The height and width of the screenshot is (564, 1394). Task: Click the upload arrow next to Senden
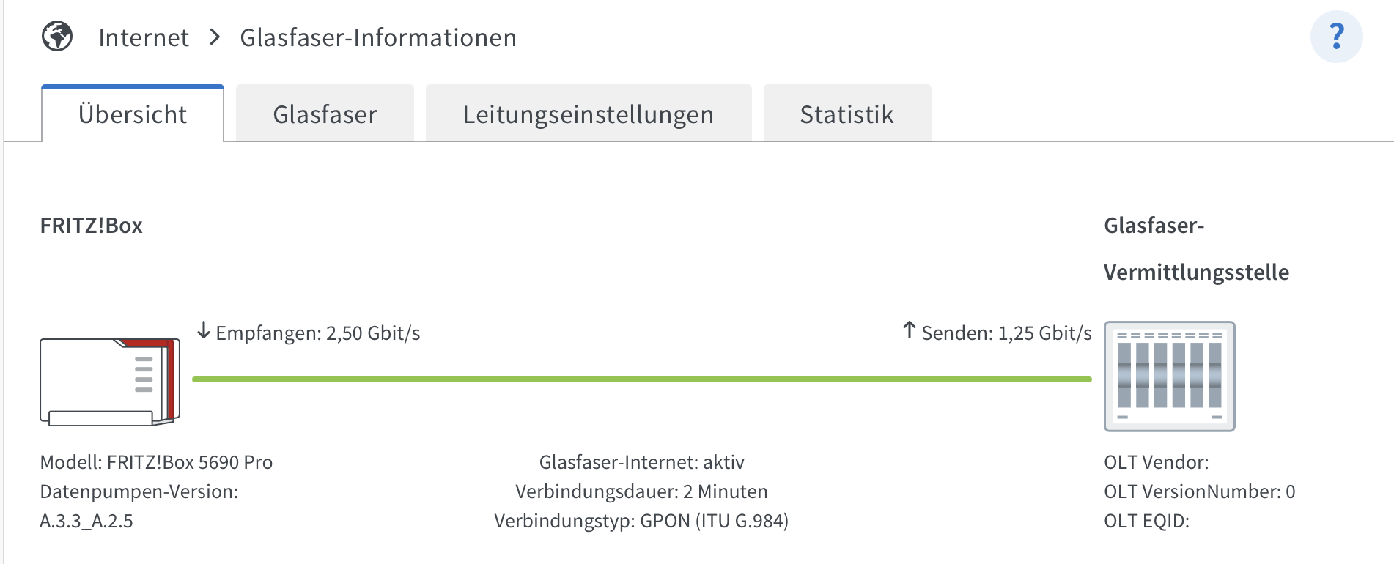coord(909,330)
